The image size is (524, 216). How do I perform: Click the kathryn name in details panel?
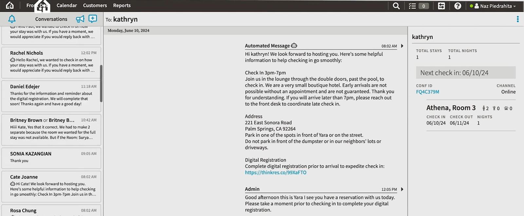[422, 37]
